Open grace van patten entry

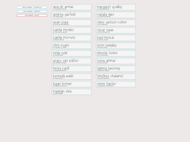[x=72, y=61]
